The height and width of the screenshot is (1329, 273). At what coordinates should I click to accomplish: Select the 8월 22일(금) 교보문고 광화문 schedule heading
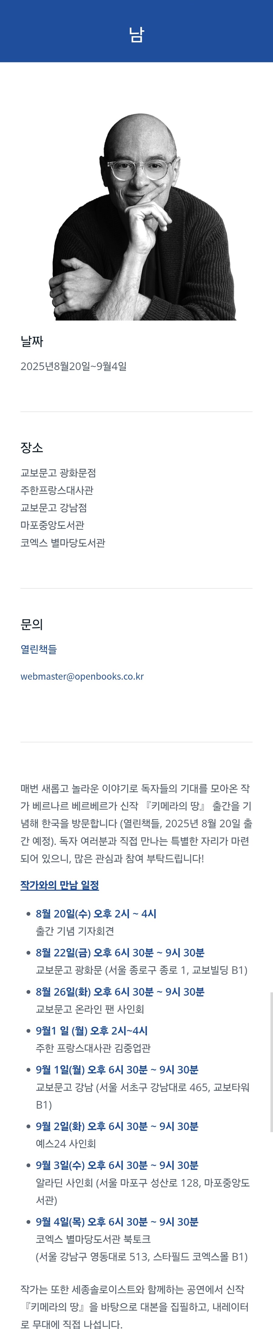tap(120, 953)
